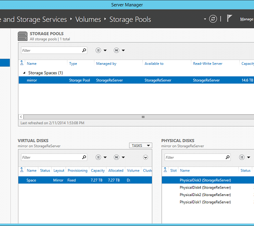Click the Storage Pools breadcrumb
Screen dimensions: 254x226
tap(130, 19)
